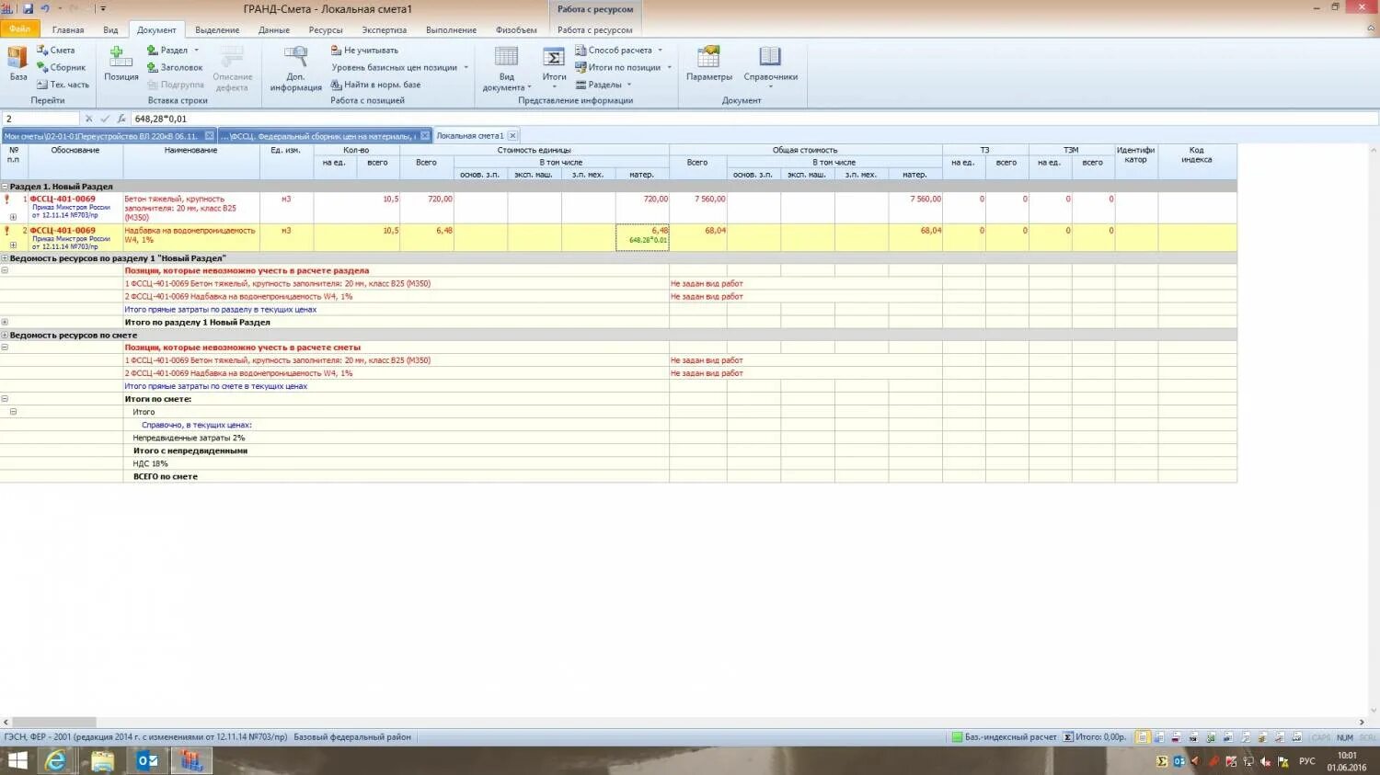The image size is (1380, 775).
Task: Expand Итого по разделу 1 Новый Раздел
Action: [5, 322]
